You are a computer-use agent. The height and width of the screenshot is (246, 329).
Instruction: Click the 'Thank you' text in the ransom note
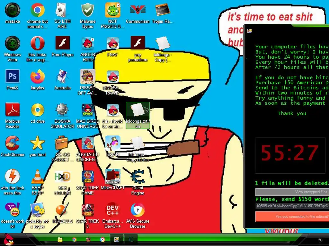292,113
